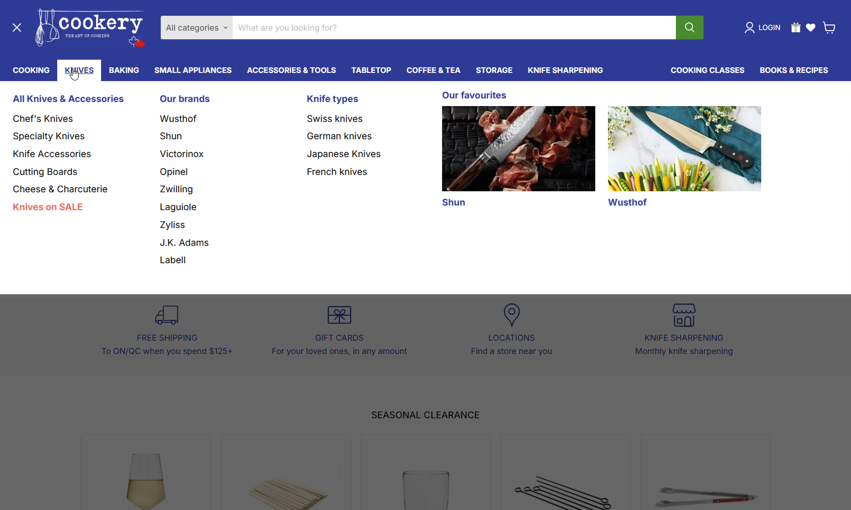
Task: Choose the Zwilling brand
Action: tap(176, 189)
